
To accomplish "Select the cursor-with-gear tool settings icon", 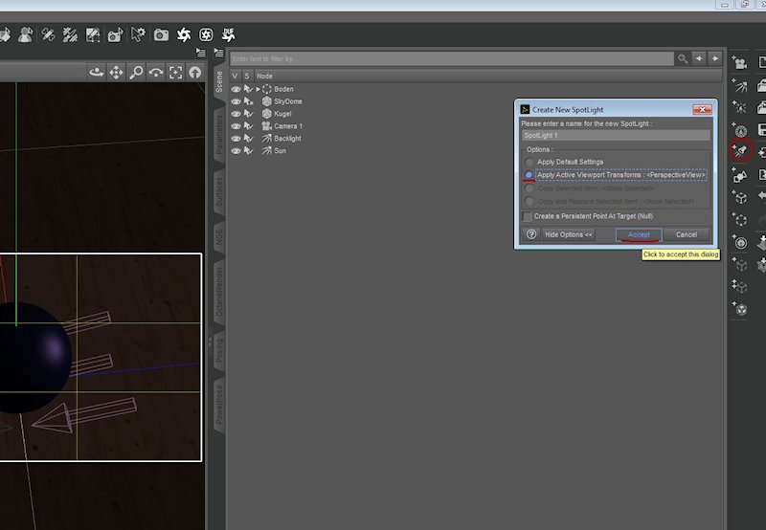I will pos(138,34).
